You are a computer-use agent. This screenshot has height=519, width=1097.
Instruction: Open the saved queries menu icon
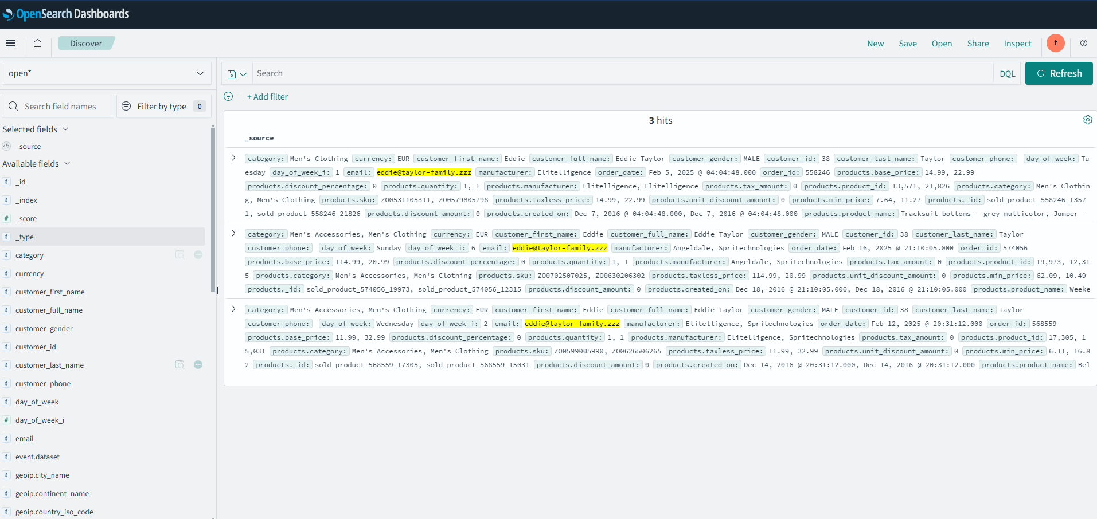pos(236,74)
